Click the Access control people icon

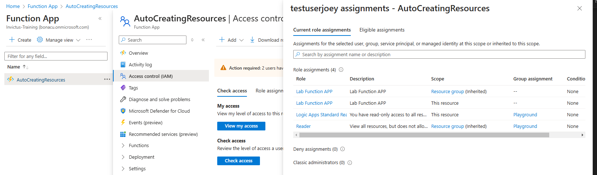(125, 22)
